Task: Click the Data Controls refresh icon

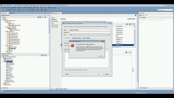Action: point(42,55)
